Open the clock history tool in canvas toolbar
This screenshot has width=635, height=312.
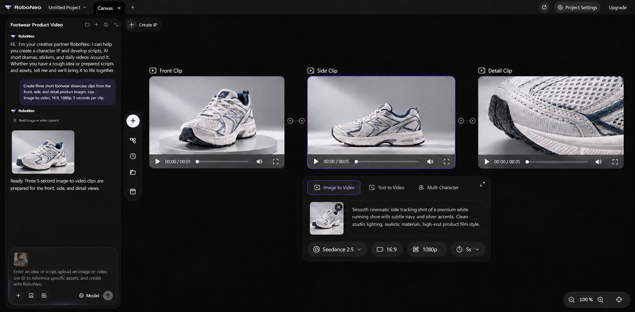click(133, 156)
